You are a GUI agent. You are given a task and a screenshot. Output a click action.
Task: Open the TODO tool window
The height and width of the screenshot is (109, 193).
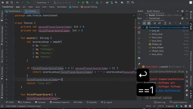pyautogui.click(x=10, y=102)
